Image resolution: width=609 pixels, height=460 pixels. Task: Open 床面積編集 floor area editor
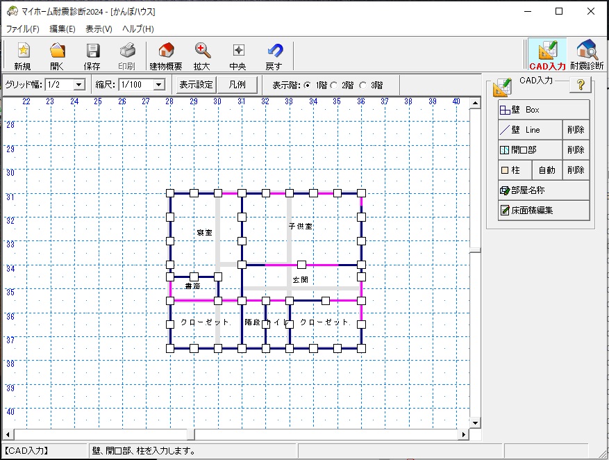544,211
